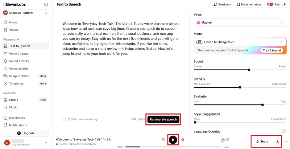Click Regenerate speech button
The height and width of the screenshot is (149, 290).
point(163,119)
